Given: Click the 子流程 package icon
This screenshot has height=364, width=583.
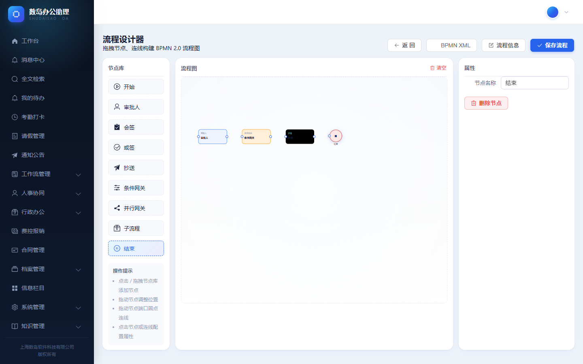Looking at the screenshot, I should tap(117, 228).
